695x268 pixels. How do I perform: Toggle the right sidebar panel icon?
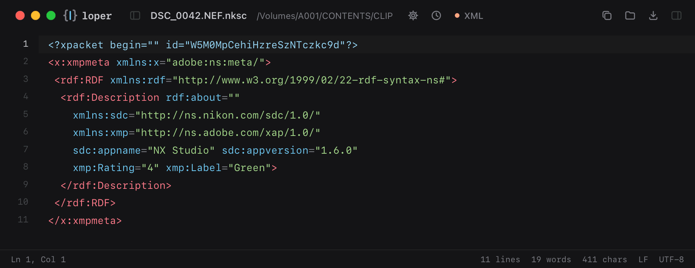pyautogui.click(x=676, y=15)
